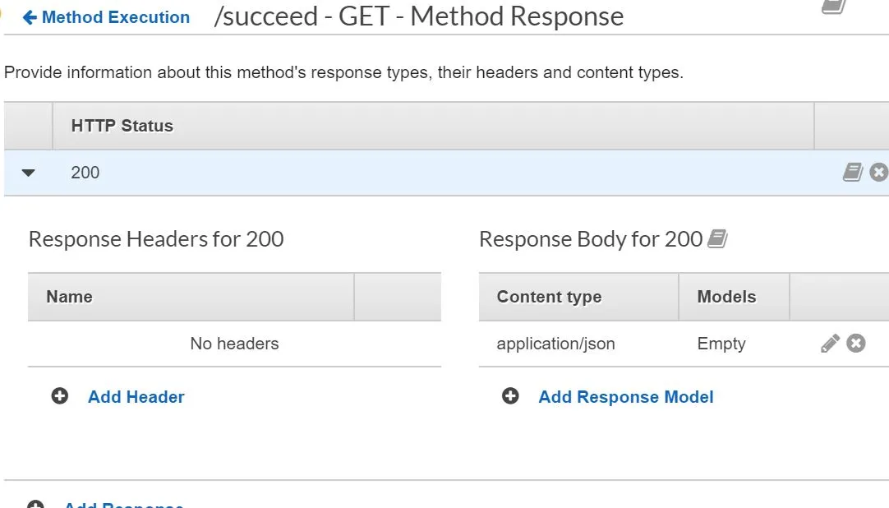This screenshot has width=889, height=508.
Task: Click the Add Response Model link
Action: click(x=625, y=396)
